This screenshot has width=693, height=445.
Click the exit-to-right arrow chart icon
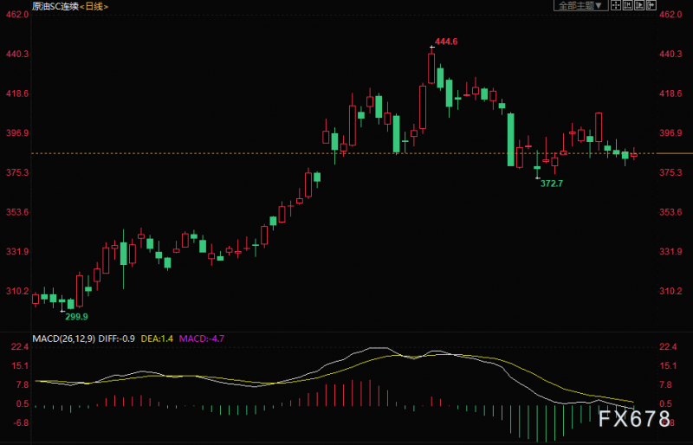(x=651, y=5)
